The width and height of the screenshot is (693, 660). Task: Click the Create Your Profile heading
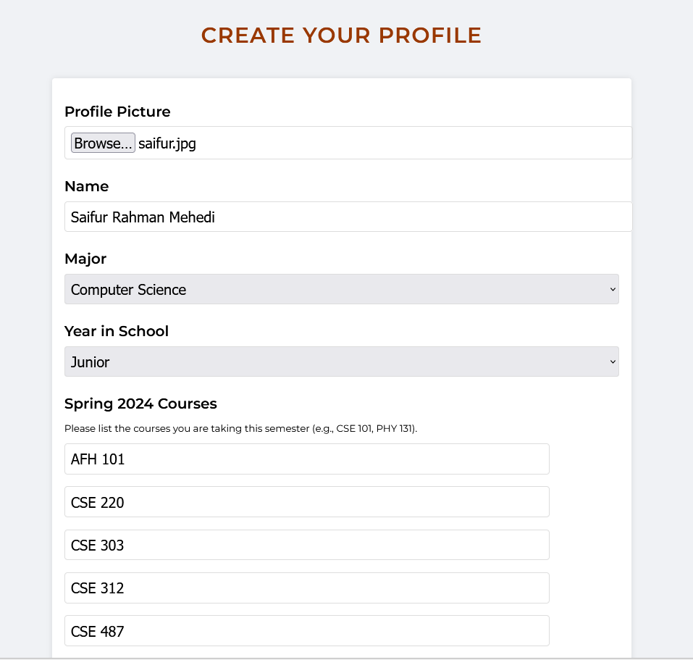341,35
